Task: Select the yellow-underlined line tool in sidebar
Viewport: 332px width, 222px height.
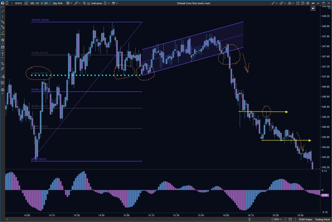Action: (3, 33)
